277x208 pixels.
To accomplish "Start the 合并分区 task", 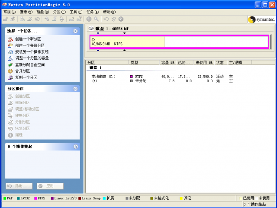I will click(x=23, y=71).
